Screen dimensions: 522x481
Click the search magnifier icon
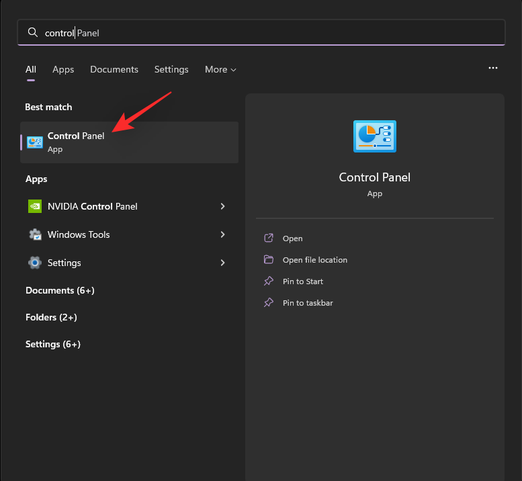coord(32,32)
